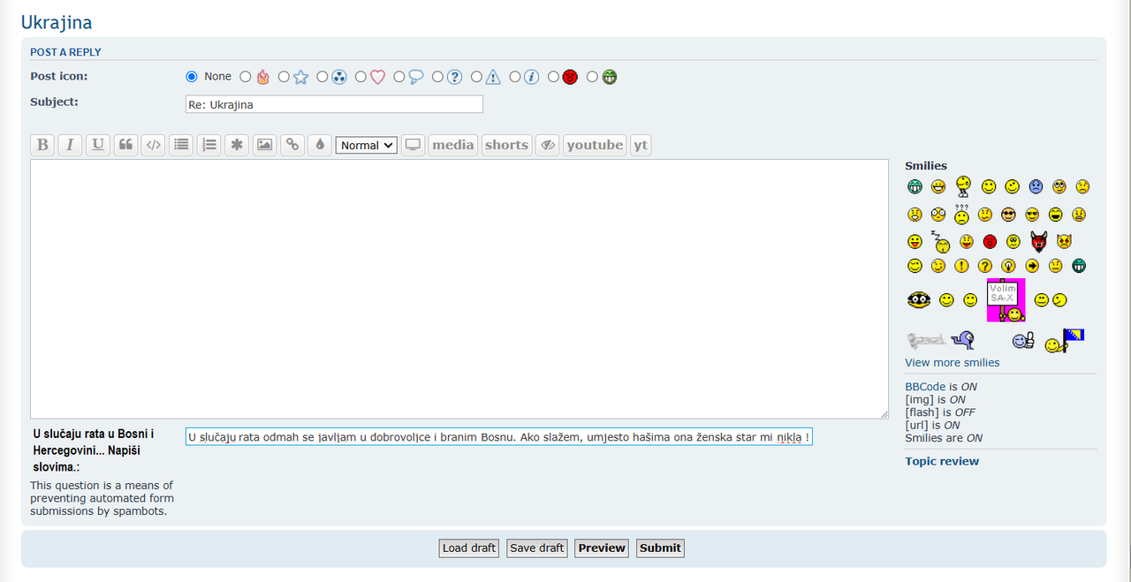Open the BBCode help link
Viewport: 1131px width, 582px height.
point(925,387)
